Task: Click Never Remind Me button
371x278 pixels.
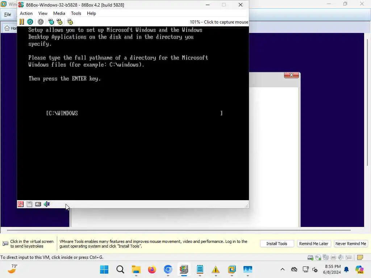Action: [351, 244]
